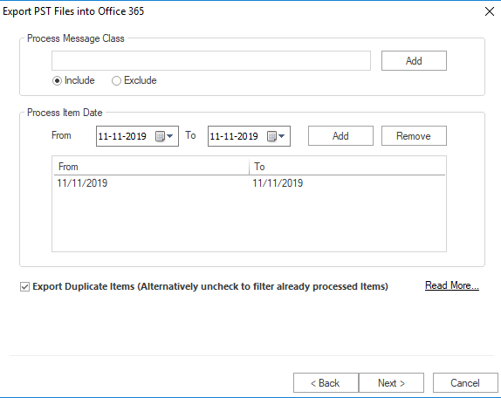This screenshot has width=501, height=398.
Task: Click Add button for message class
Action: 414,61
